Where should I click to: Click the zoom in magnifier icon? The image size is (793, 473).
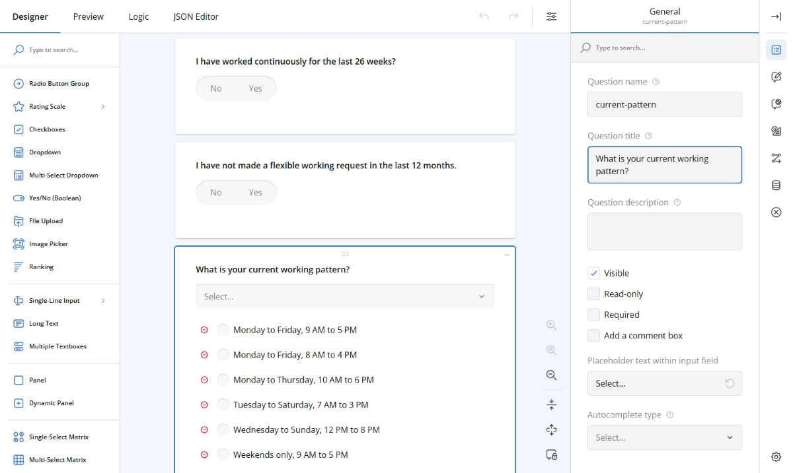point(551,325)
